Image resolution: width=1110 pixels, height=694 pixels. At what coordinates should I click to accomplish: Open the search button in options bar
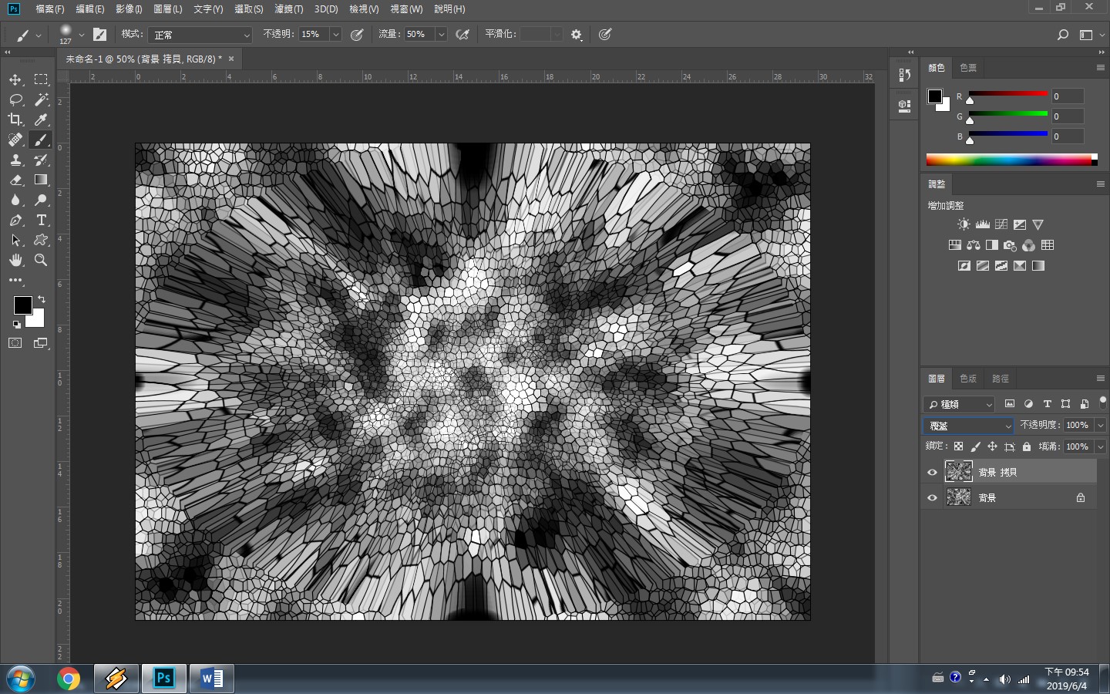click(1063, 35)
